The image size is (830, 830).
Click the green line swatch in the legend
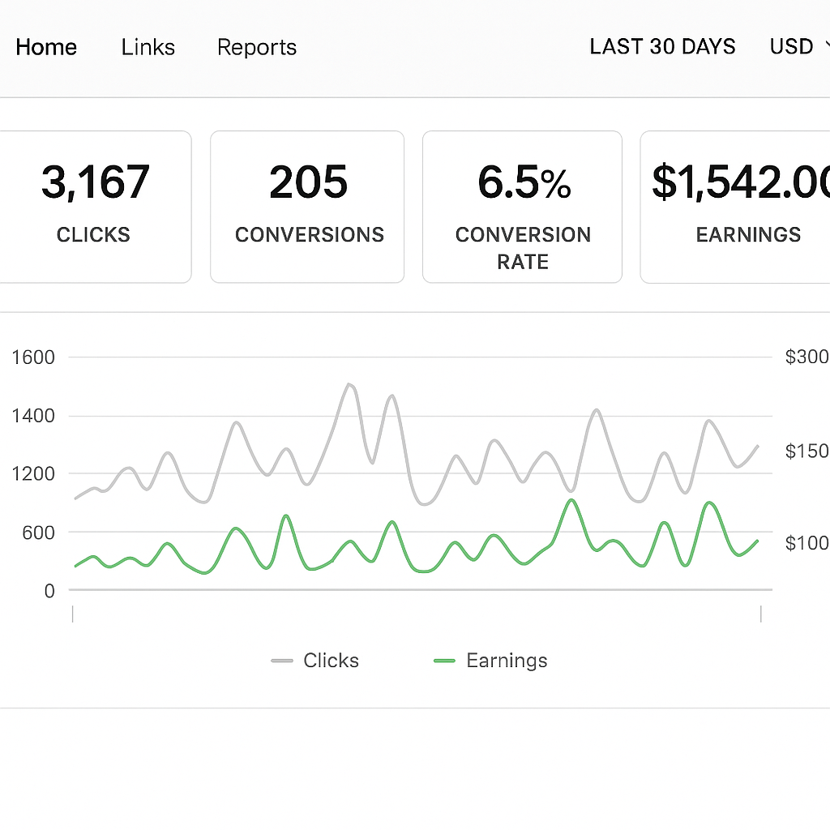point(444,661)
